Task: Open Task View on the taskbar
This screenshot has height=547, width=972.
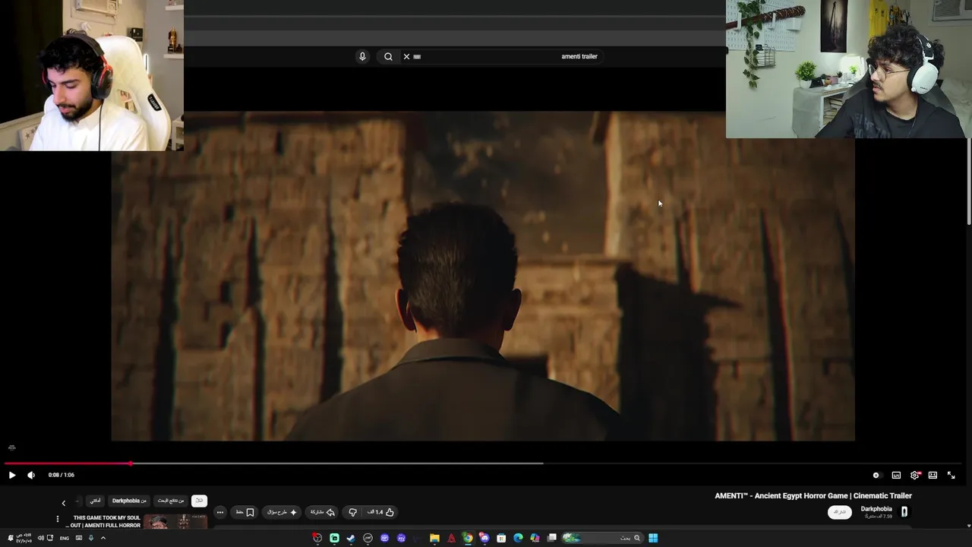Action: [552, 538]
